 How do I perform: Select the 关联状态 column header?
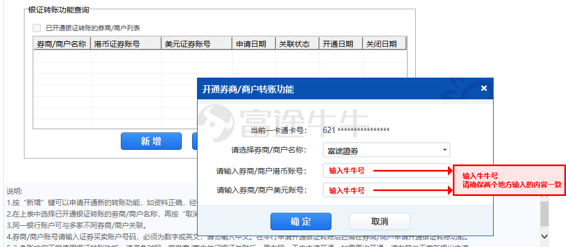[298, 44]
